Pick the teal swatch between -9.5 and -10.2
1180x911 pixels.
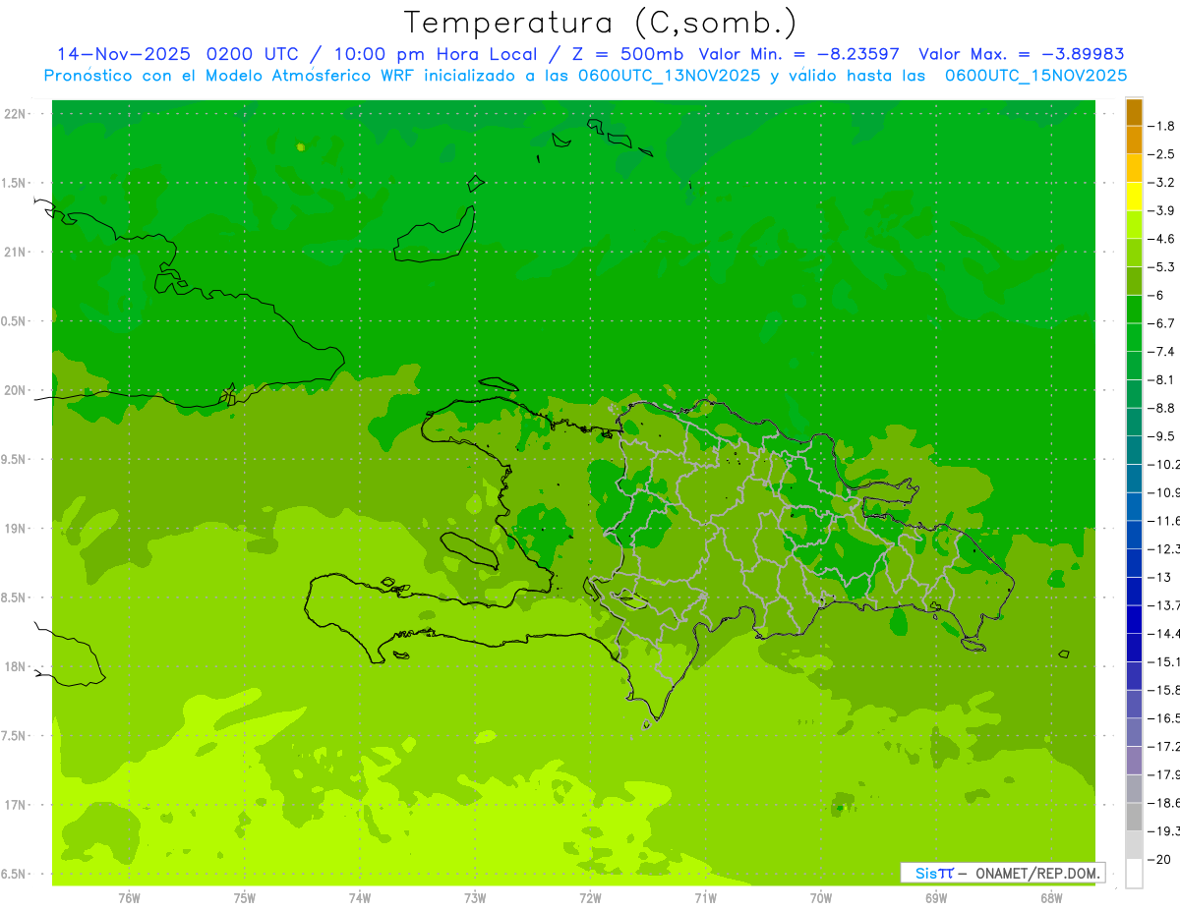1134,450
